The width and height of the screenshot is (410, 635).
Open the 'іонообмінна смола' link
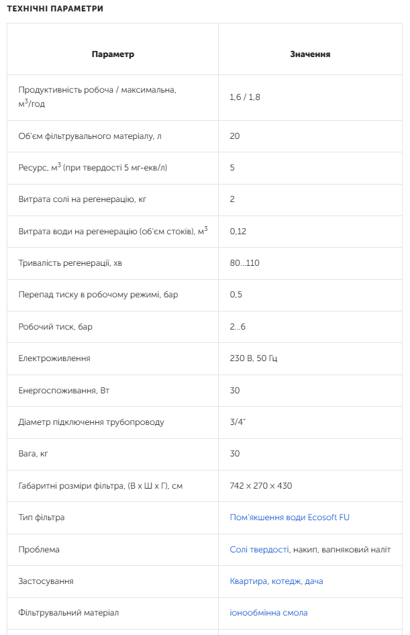pyautogui.click(x=268, y=613)
